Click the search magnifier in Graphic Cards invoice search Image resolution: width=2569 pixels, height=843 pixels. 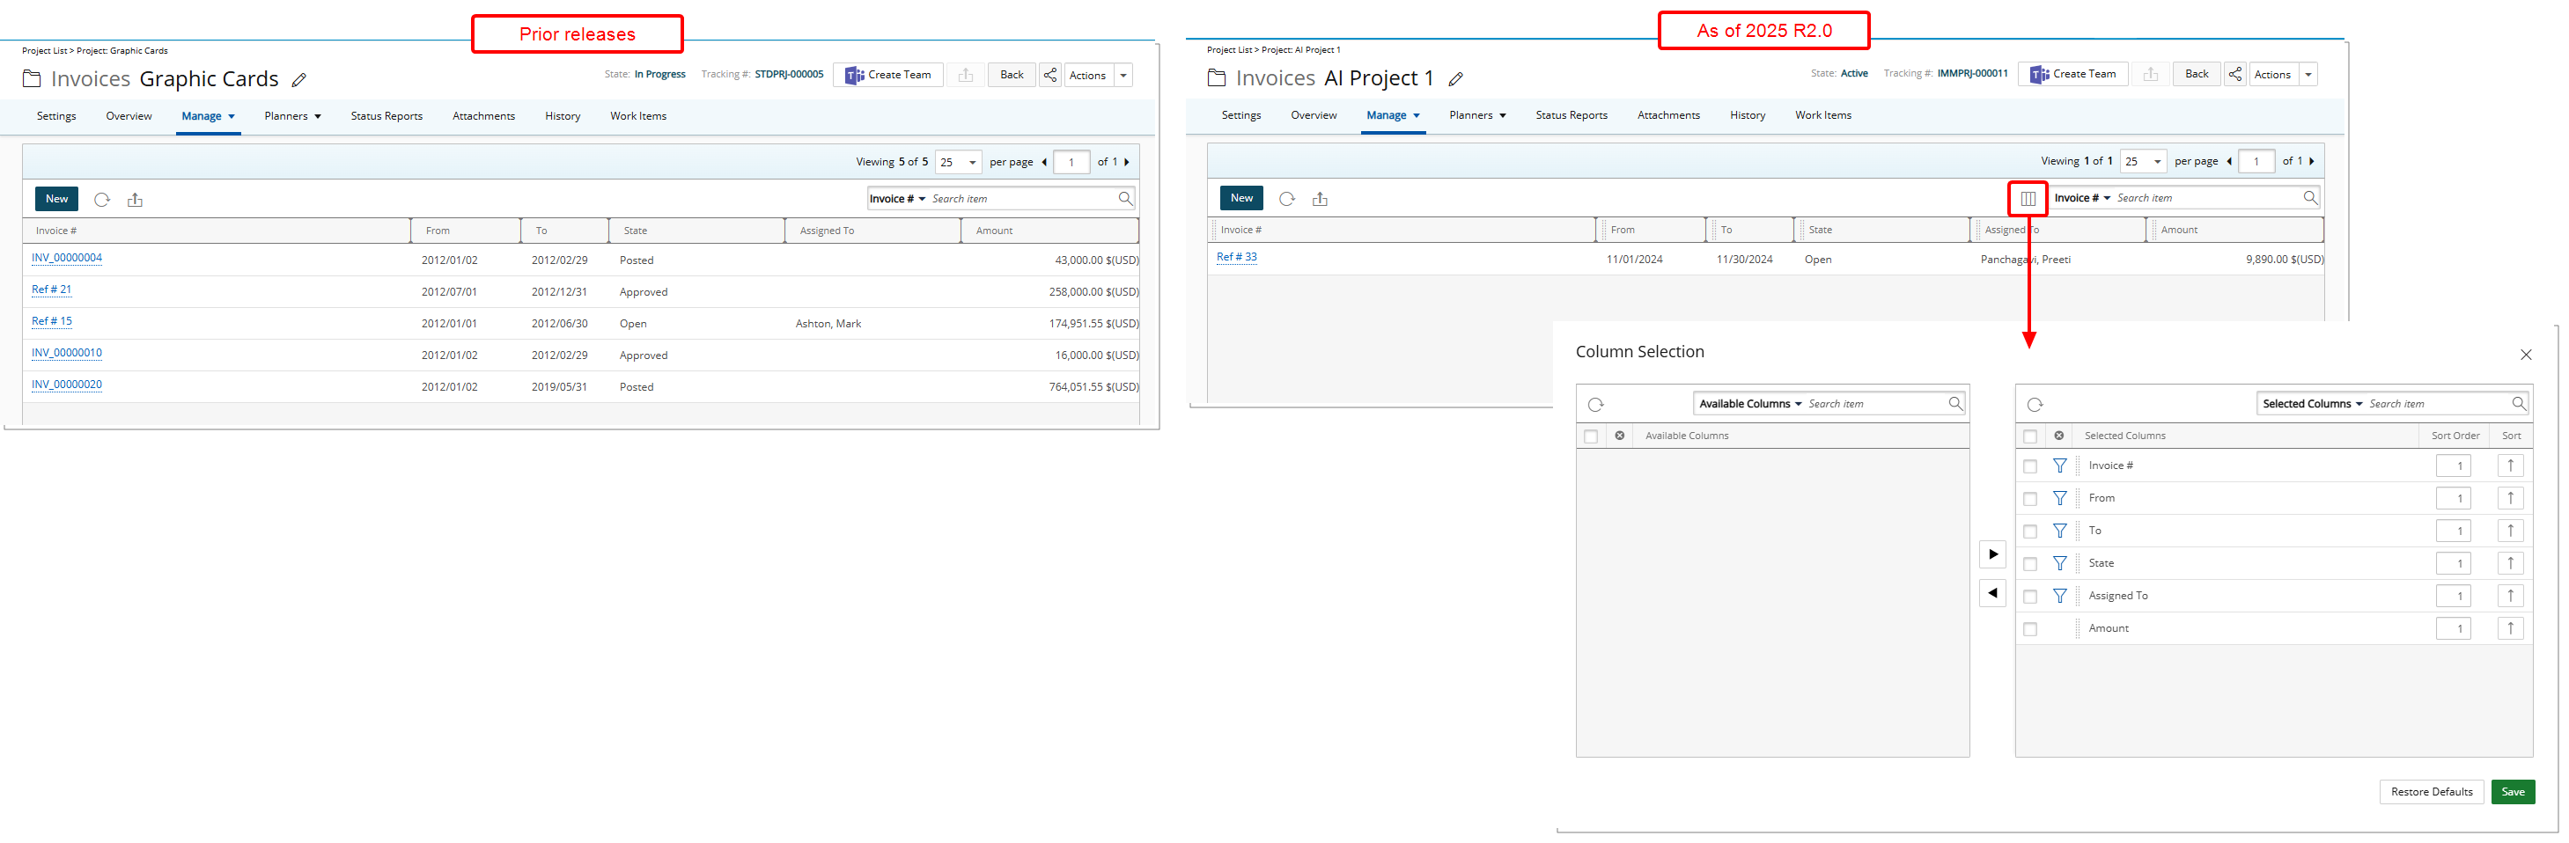pos(1125,198)
